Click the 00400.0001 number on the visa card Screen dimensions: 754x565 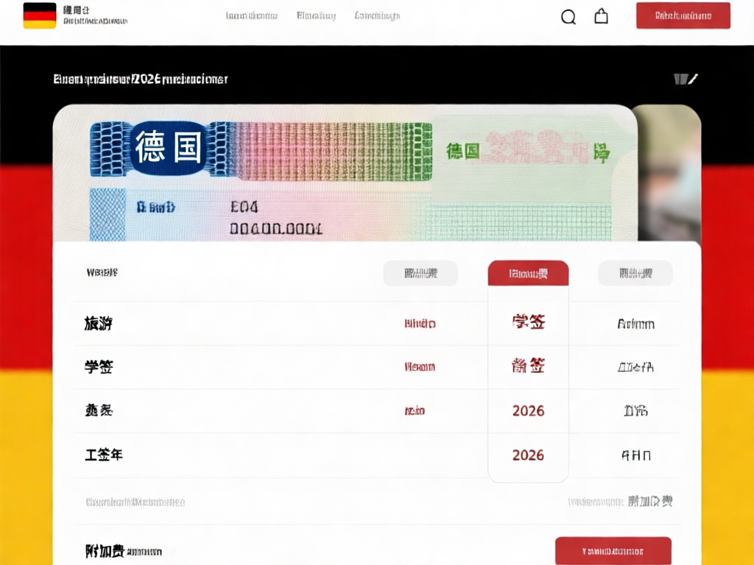(276, 229)
